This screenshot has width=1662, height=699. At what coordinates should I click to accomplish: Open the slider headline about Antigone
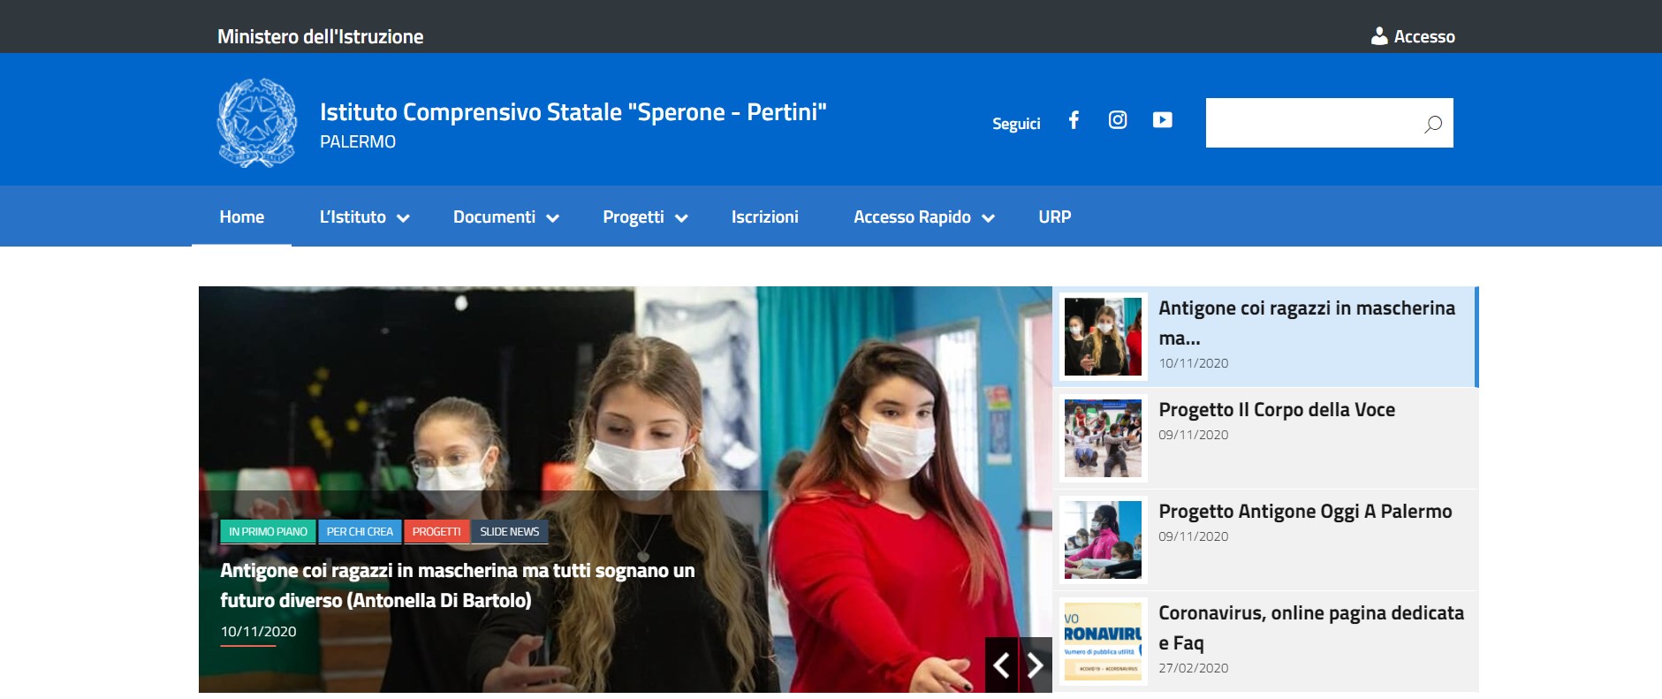pos(458,585)
